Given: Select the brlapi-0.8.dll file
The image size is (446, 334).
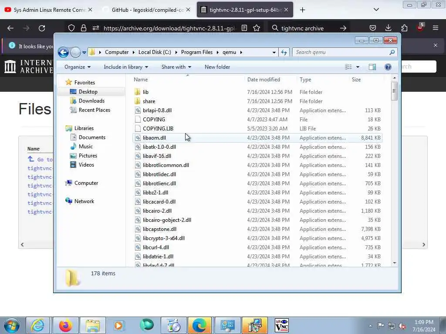Looking at the screenshot, I should [x=157, y=110].
